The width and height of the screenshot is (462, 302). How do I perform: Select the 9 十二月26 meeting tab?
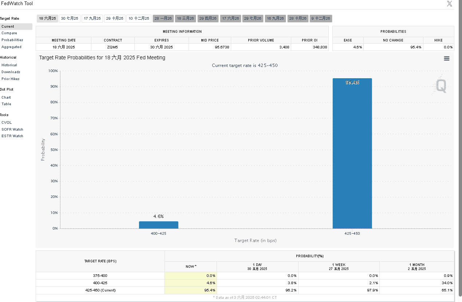coord(321,18)
